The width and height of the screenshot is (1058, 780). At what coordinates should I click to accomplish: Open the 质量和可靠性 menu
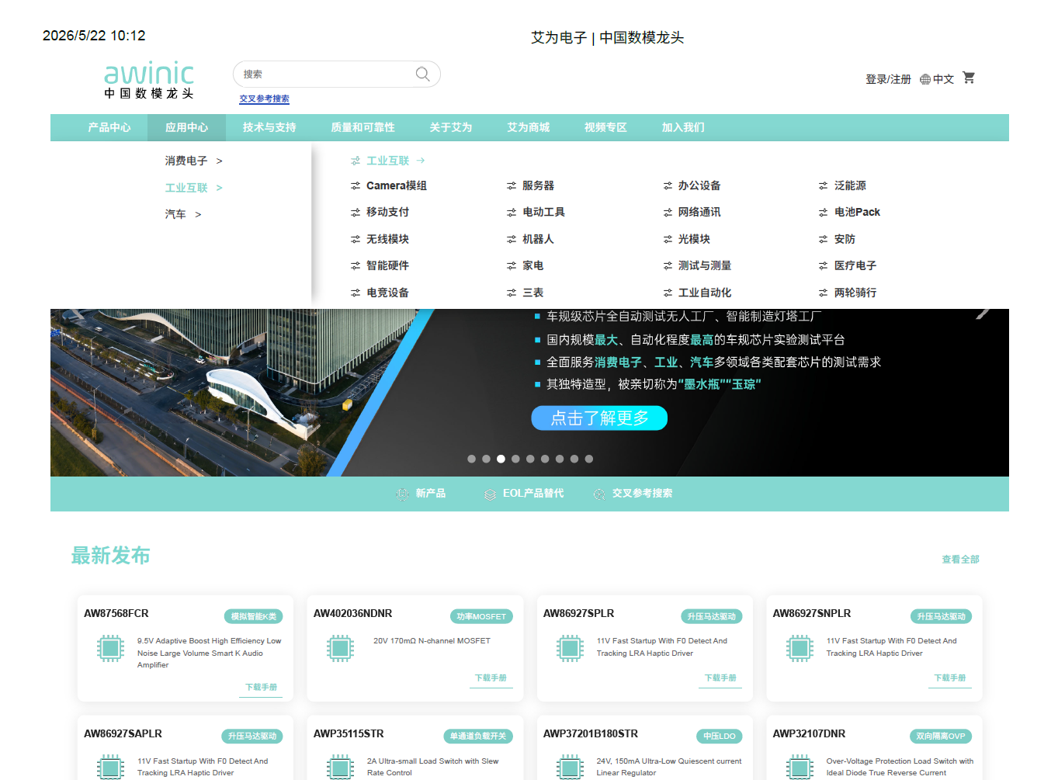[x=362, y=127]
